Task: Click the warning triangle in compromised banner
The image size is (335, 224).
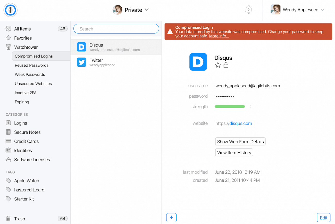Action: pyautogui.click(x=170, y=32)
